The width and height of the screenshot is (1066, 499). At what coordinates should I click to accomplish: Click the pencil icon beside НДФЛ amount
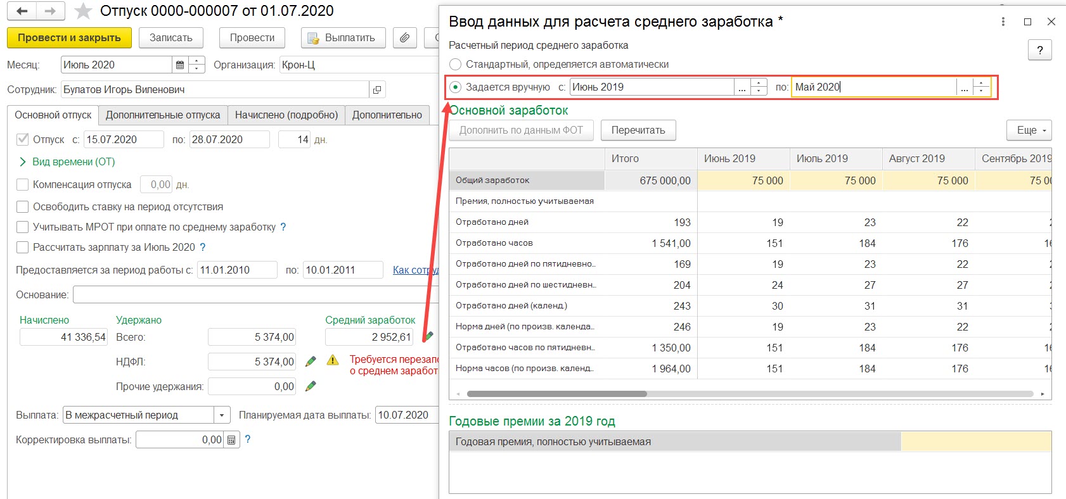click(x=311, y=362)
